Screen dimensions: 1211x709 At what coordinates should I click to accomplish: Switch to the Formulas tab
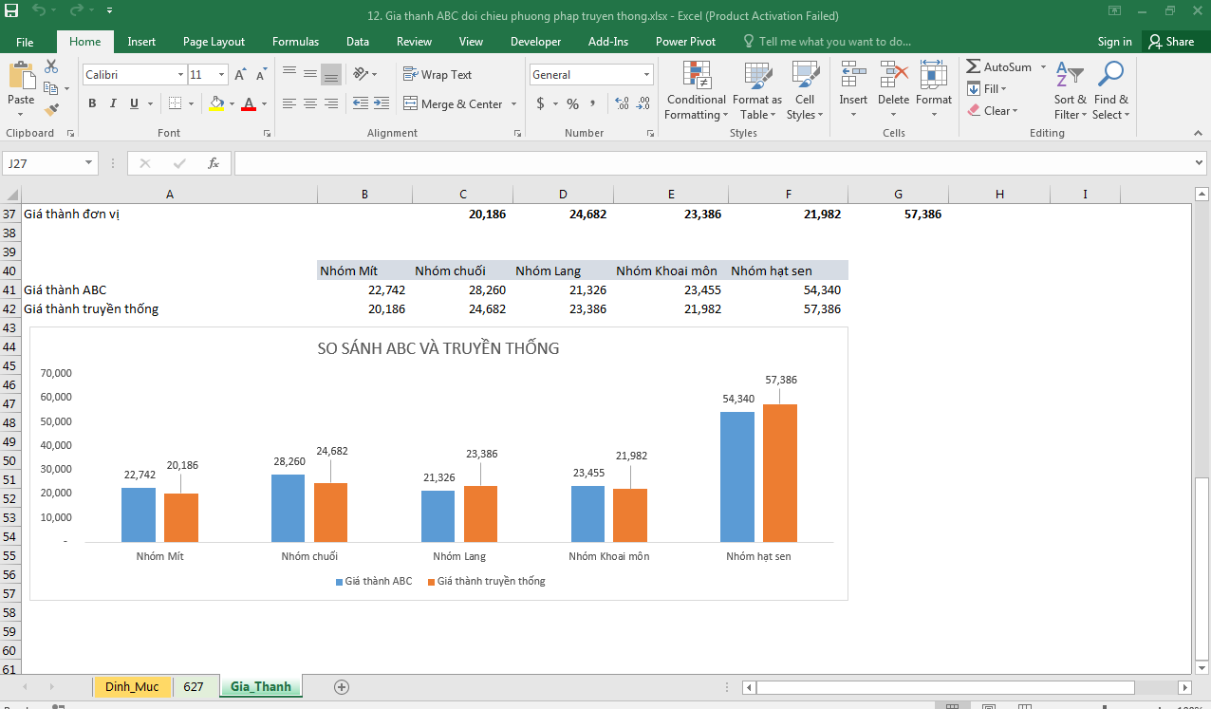(x=295, y=42)
